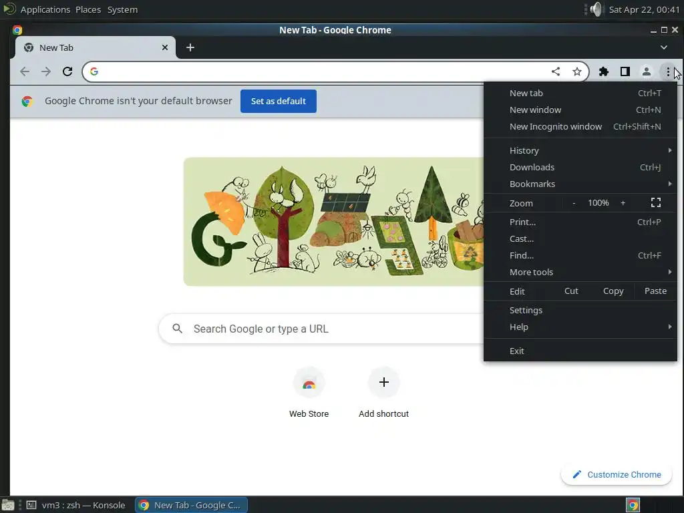Image resolution: width=684 pixels, height=513 pixels.
Task: Open Downloads from the menu
Action: 580,167
